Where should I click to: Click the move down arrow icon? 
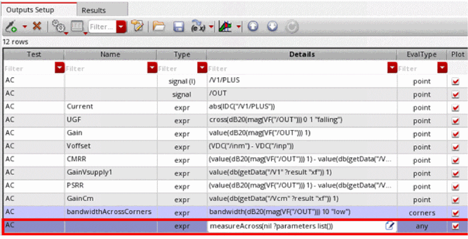(273, 26)
